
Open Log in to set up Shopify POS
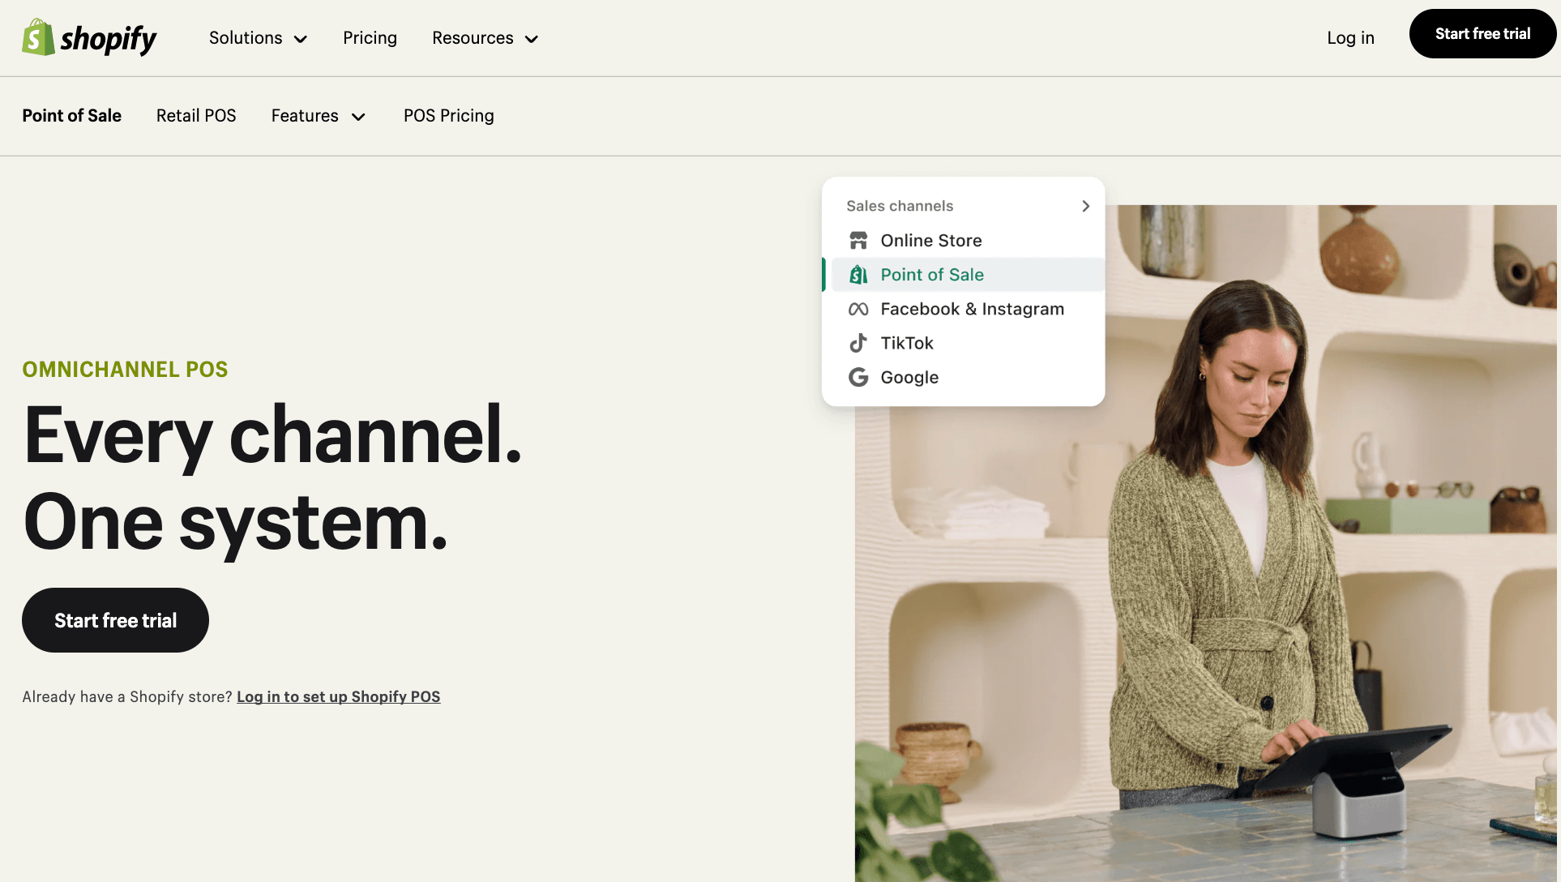(338, 696)
